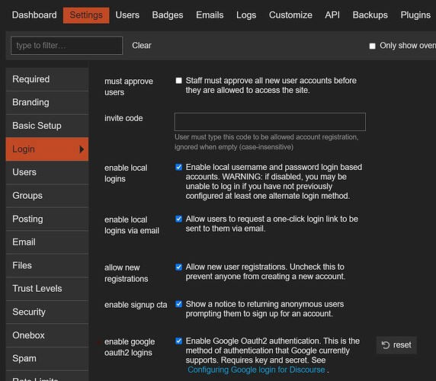This screenshot has width=436, height=381.
Task: Open Posting settings category
Action: 47,219
